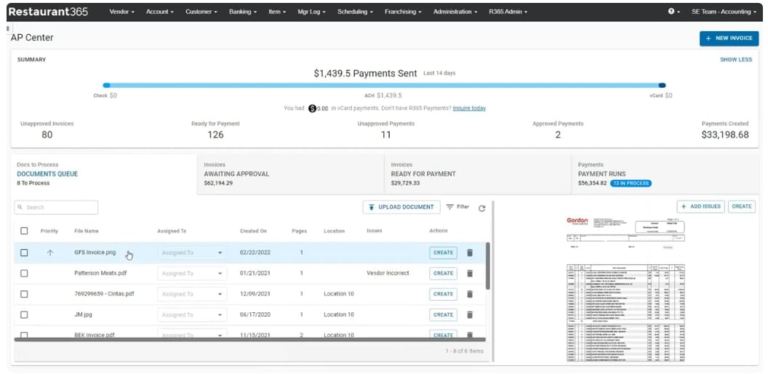
Task: Click the priority arrow on GFS Invoice row
Action: (x=49, y=253)
